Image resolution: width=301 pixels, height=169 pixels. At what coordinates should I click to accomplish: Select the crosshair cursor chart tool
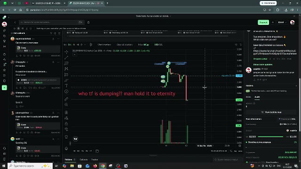(66, 52)
